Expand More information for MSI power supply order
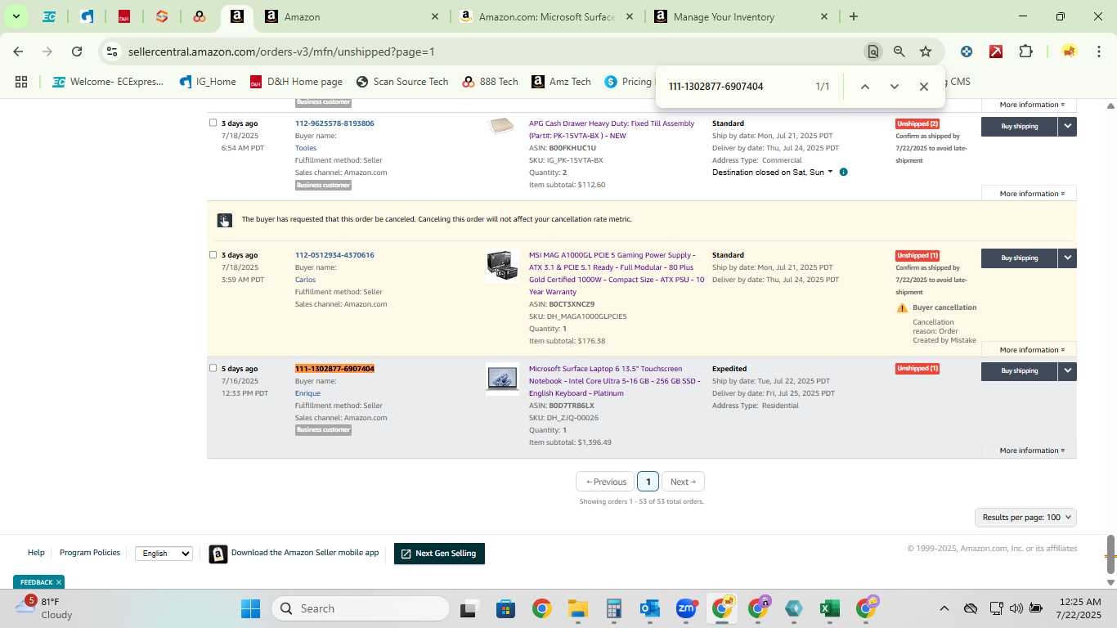1117x628 pixels. [1032, 350]
